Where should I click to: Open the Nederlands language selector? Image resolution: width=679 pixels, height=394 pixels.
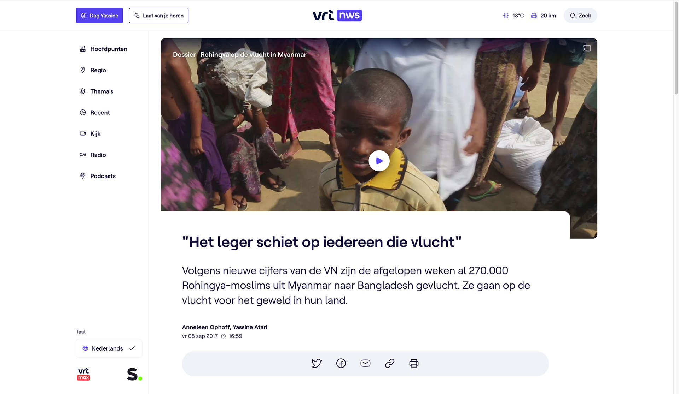[x=109, y=348]
